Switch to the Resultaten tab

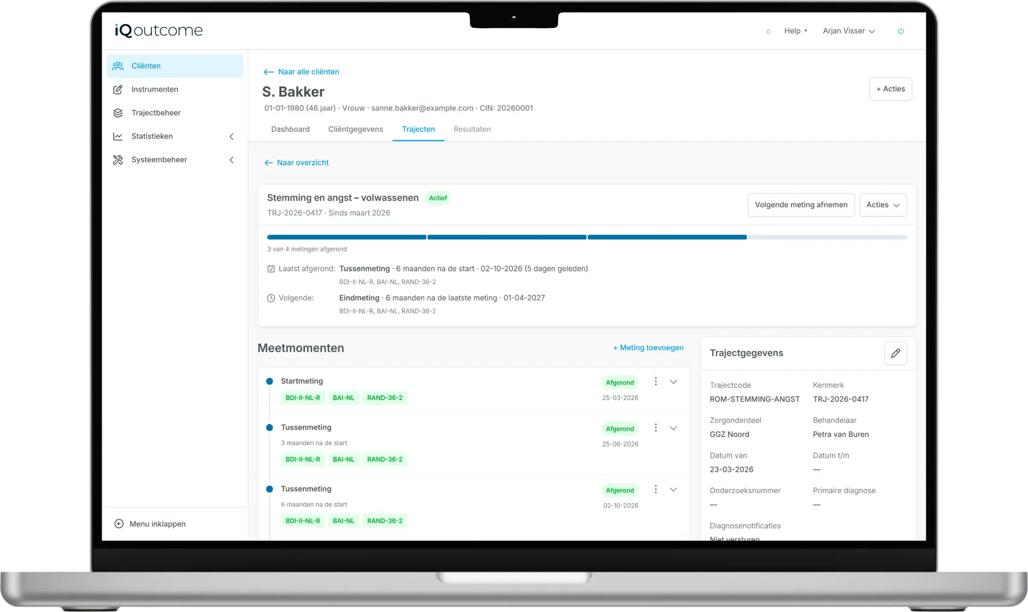472,129
